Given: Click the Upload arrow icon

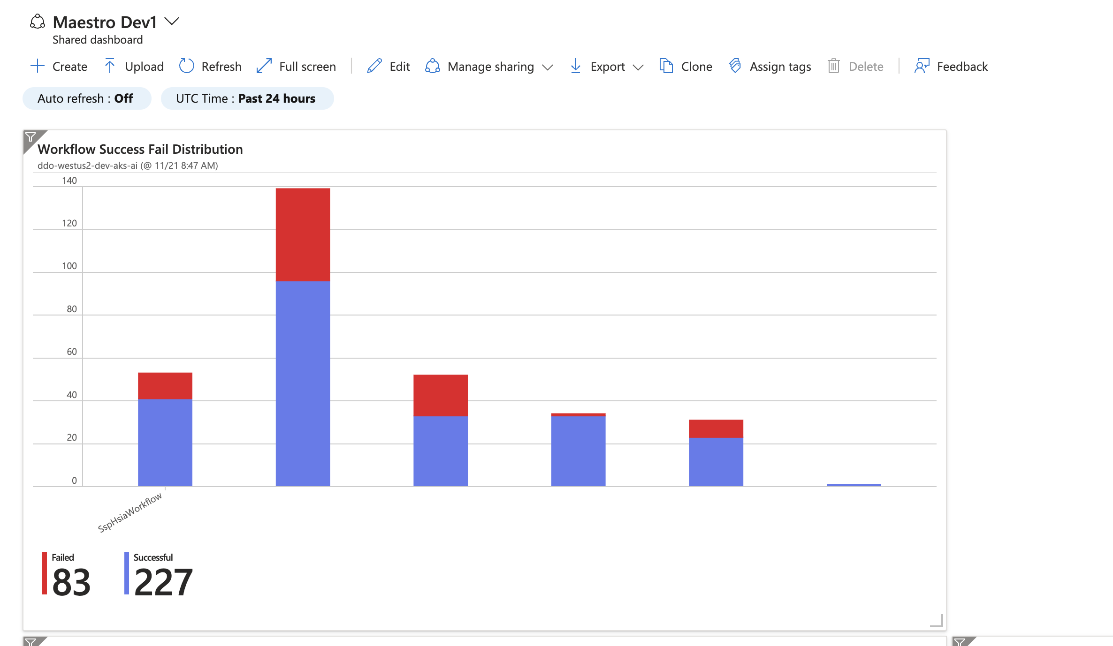Looking at the screenshot, I should 109,66.
